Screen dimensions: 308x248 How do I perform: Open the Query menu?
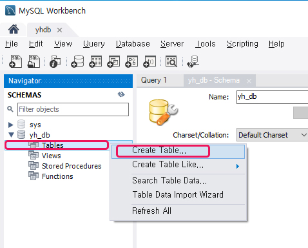coord(94,44)
